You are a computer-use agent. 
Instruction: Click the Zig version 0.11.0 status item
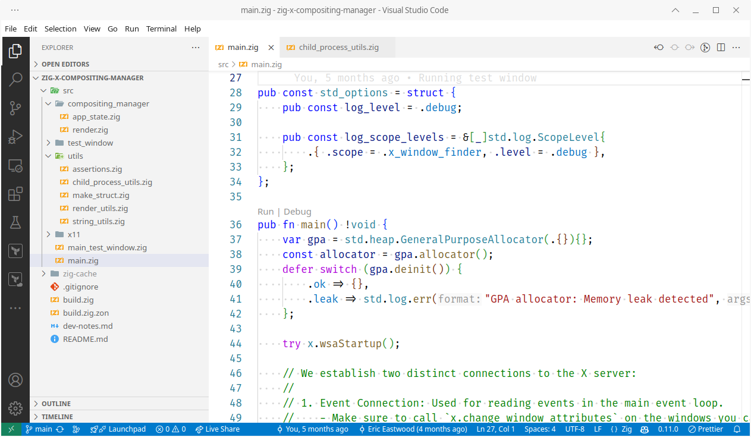tap(668, 429)
